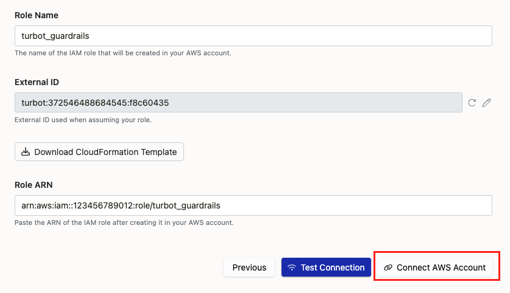Click the External ID label
This screenshot has width=510, height=293.
[x=37, y=82]
